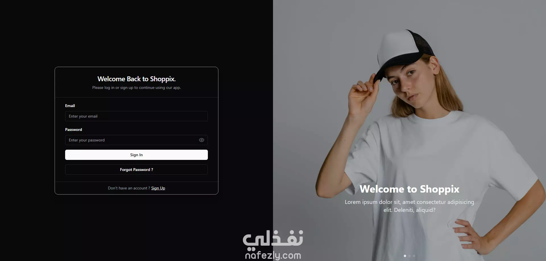The image size is (546, 261).
Task: Toggle password visibility with the eye icon
Action: click(x=202, y=140)
